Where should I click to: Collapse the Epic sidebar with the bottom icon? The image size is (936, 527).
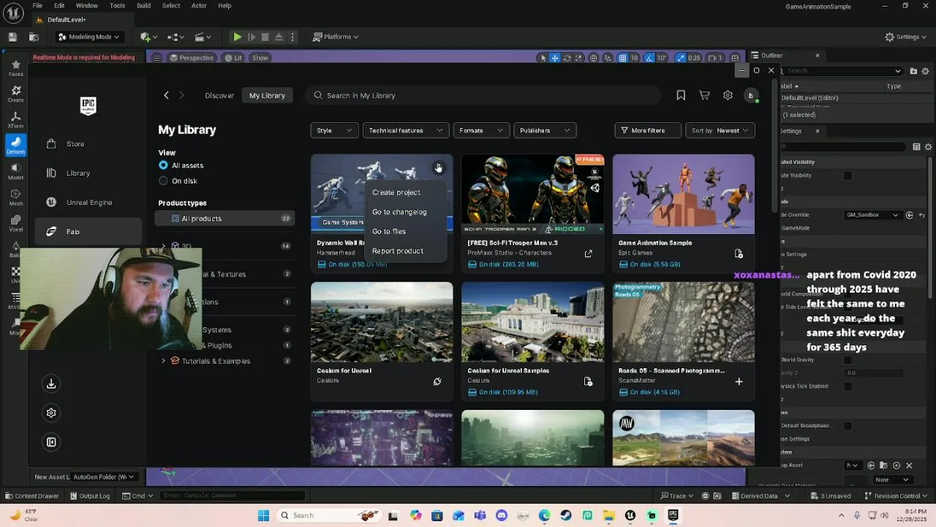click(x=51, y=442)
